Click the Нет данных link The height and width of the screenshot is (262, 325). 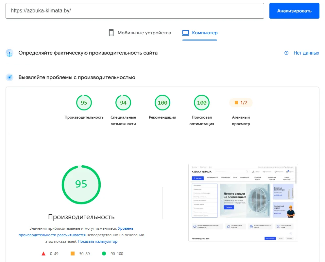306,53
